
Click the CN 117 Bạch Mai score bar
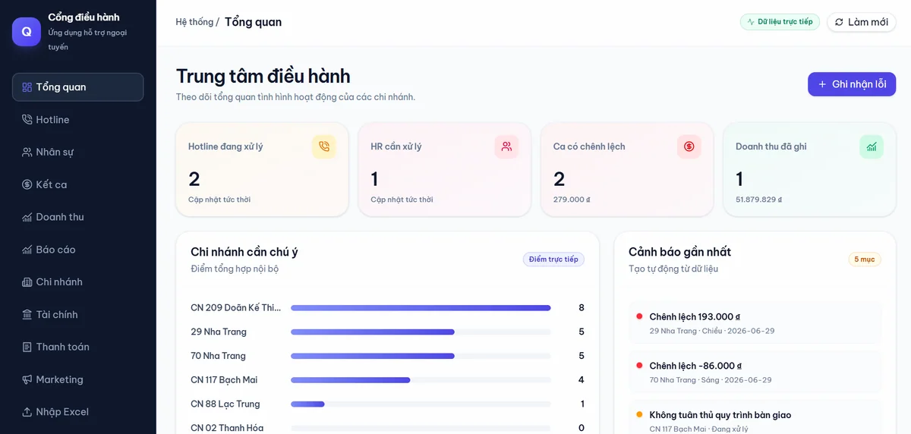(421, 380)
